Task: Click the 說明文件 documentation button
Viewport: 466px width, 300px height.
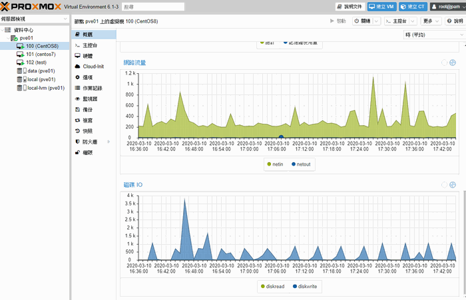Action: click(x=350, y=7)
